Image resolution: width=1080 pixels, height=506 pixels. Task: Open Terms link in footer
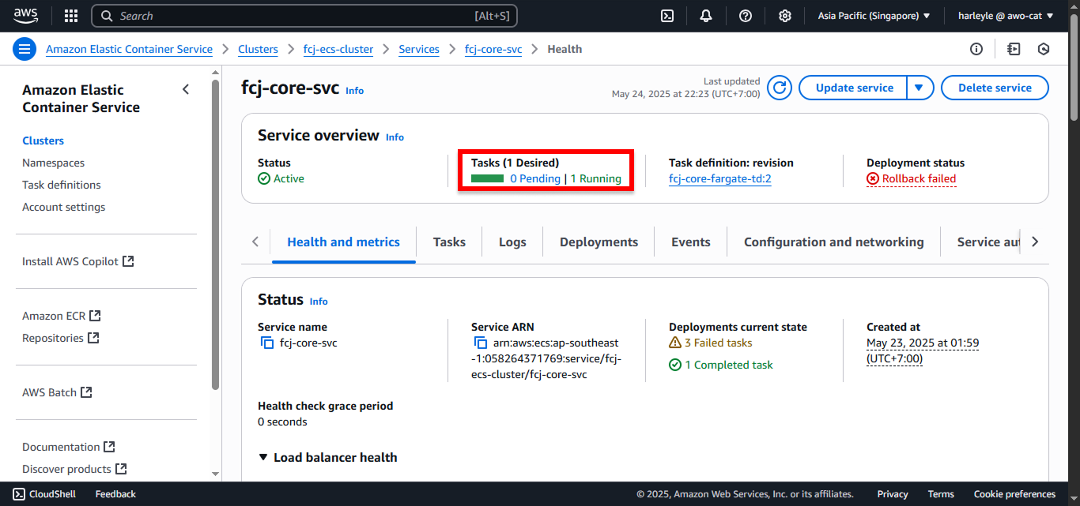[941, 494]
